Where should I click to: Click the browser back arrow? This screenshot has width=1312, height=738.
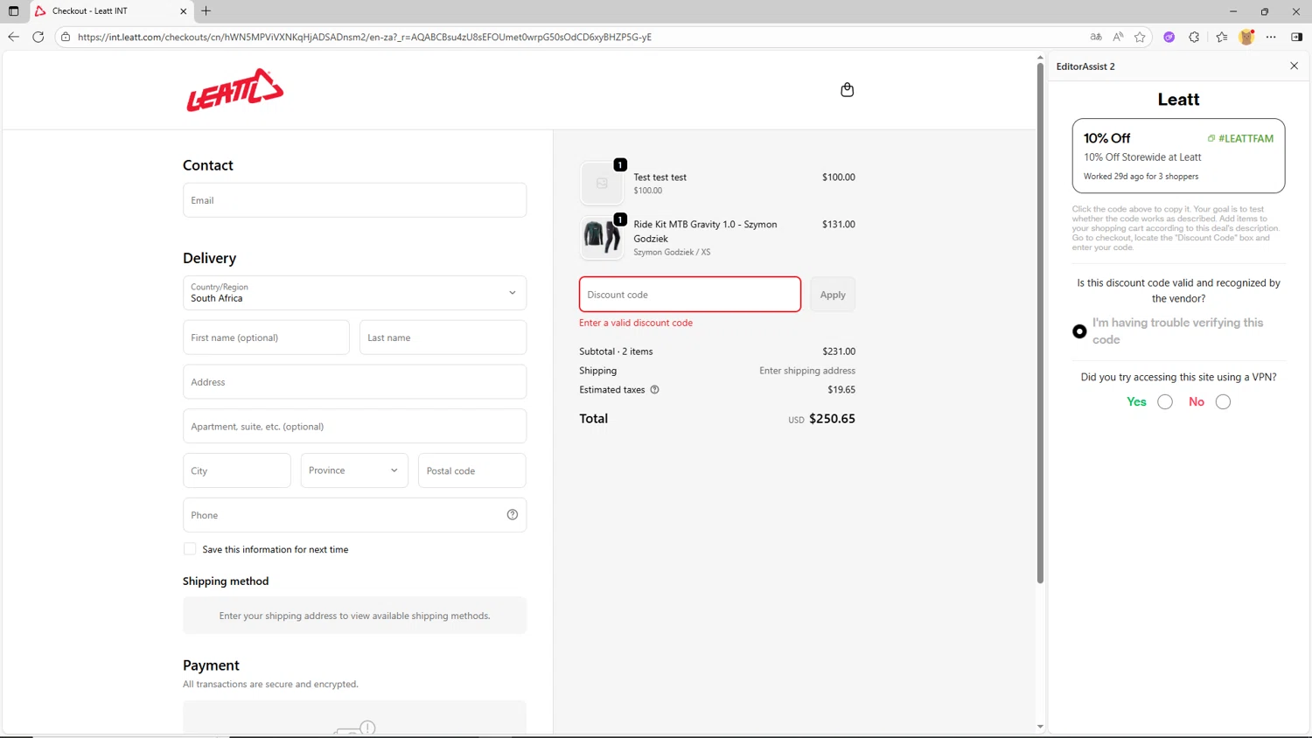(x=13, y=37)
